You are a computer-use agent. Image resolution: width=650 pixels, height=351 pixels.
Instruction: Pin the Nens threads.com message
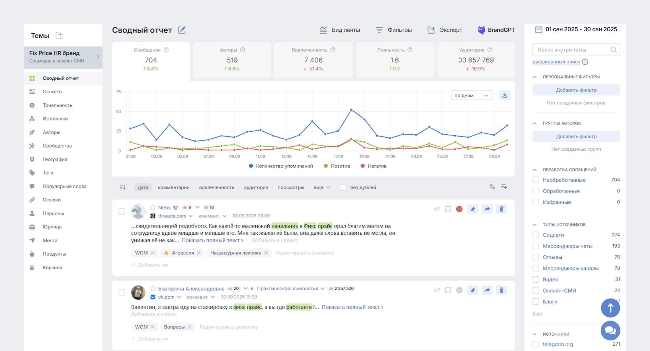click(473, 209)
